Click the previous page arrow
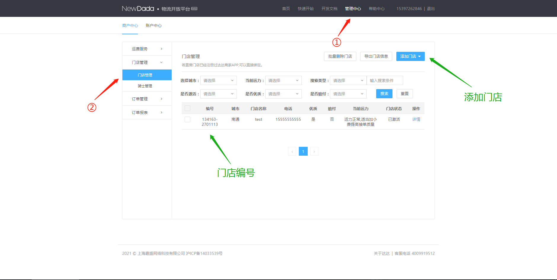Screen dimensions: 557x280 292,152
